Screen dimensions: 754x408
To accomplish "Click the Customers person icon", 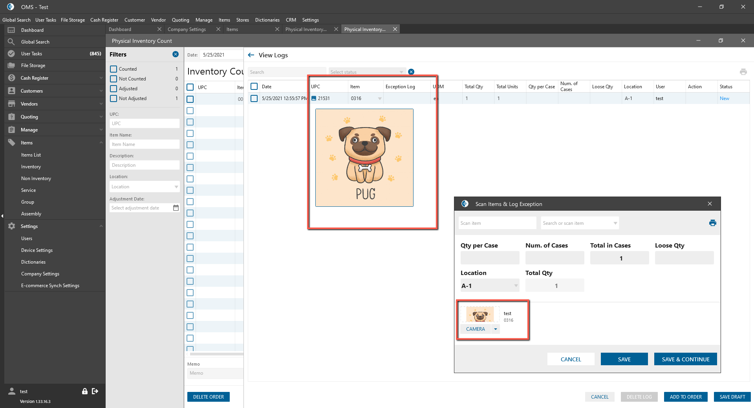I will 11,91.
